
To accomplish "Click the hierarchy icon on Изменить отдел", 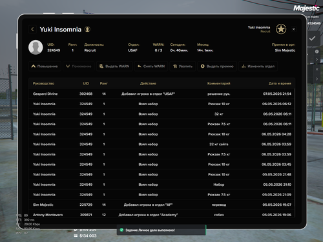I will [x=244, y=66].
